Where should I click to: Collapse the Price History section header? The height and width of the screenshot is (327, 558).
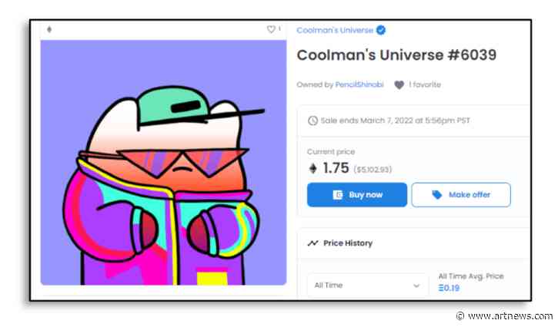point(416,243)
